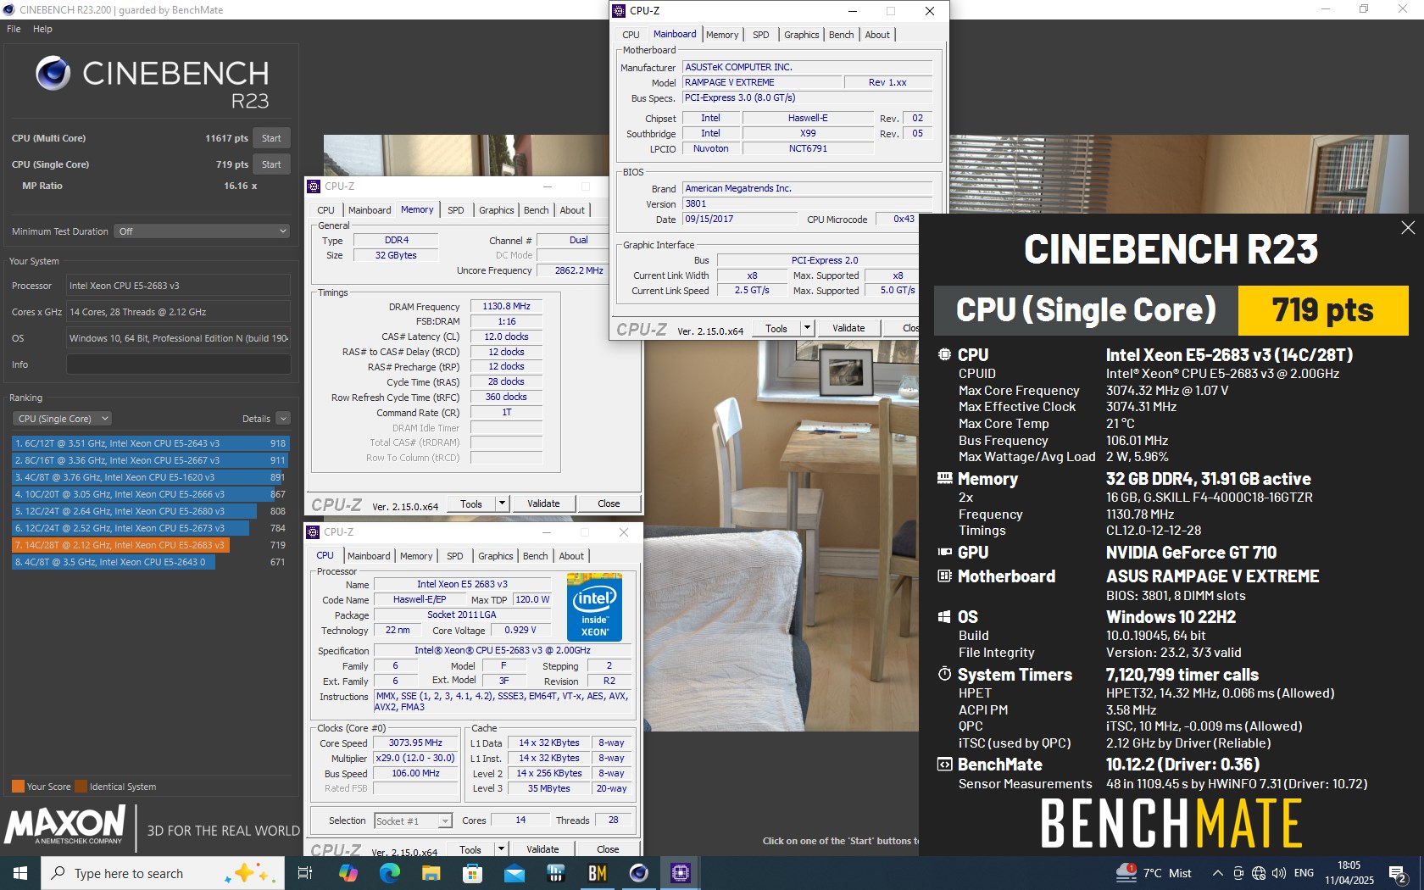Select ranking row Xeon E5-2643 v3 918
1424x890 pixels.
pyautogui.click(x=150, y=443)
